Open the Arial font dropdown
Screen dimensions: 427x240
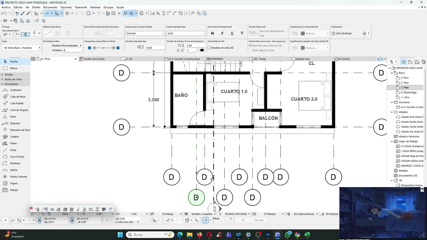click(186, 33)
